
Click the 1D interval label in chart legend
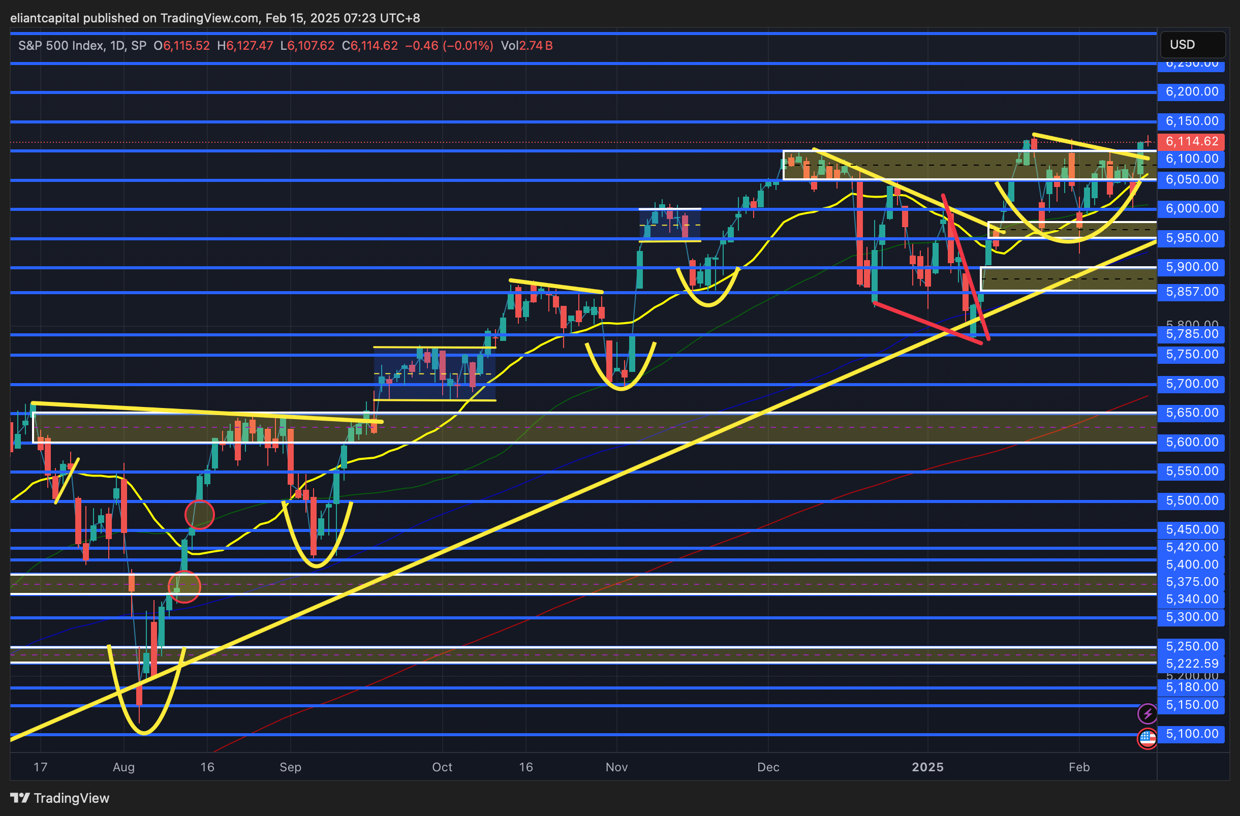pyautogui.click(x=117, y=46)
